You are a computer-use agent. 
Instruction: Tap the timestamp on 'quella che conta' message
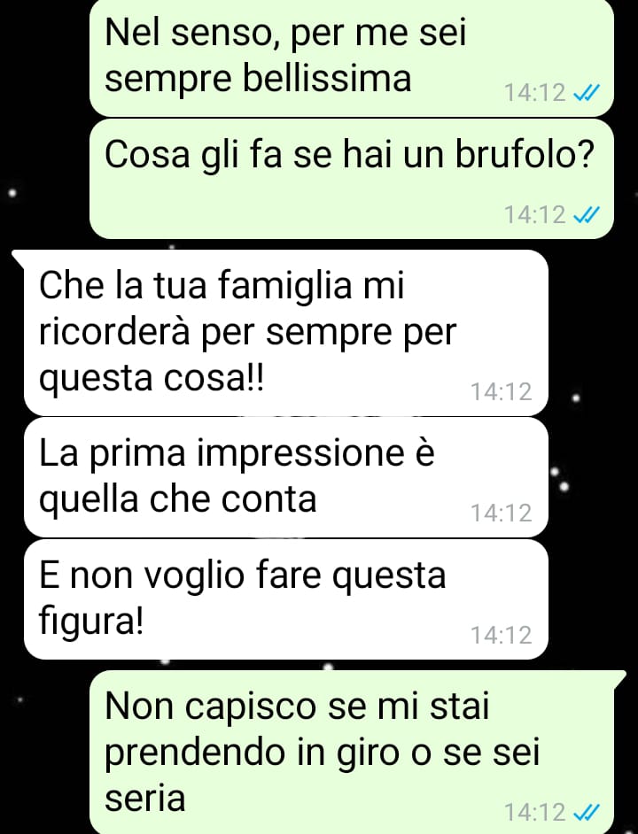click(x=502, y=514)
